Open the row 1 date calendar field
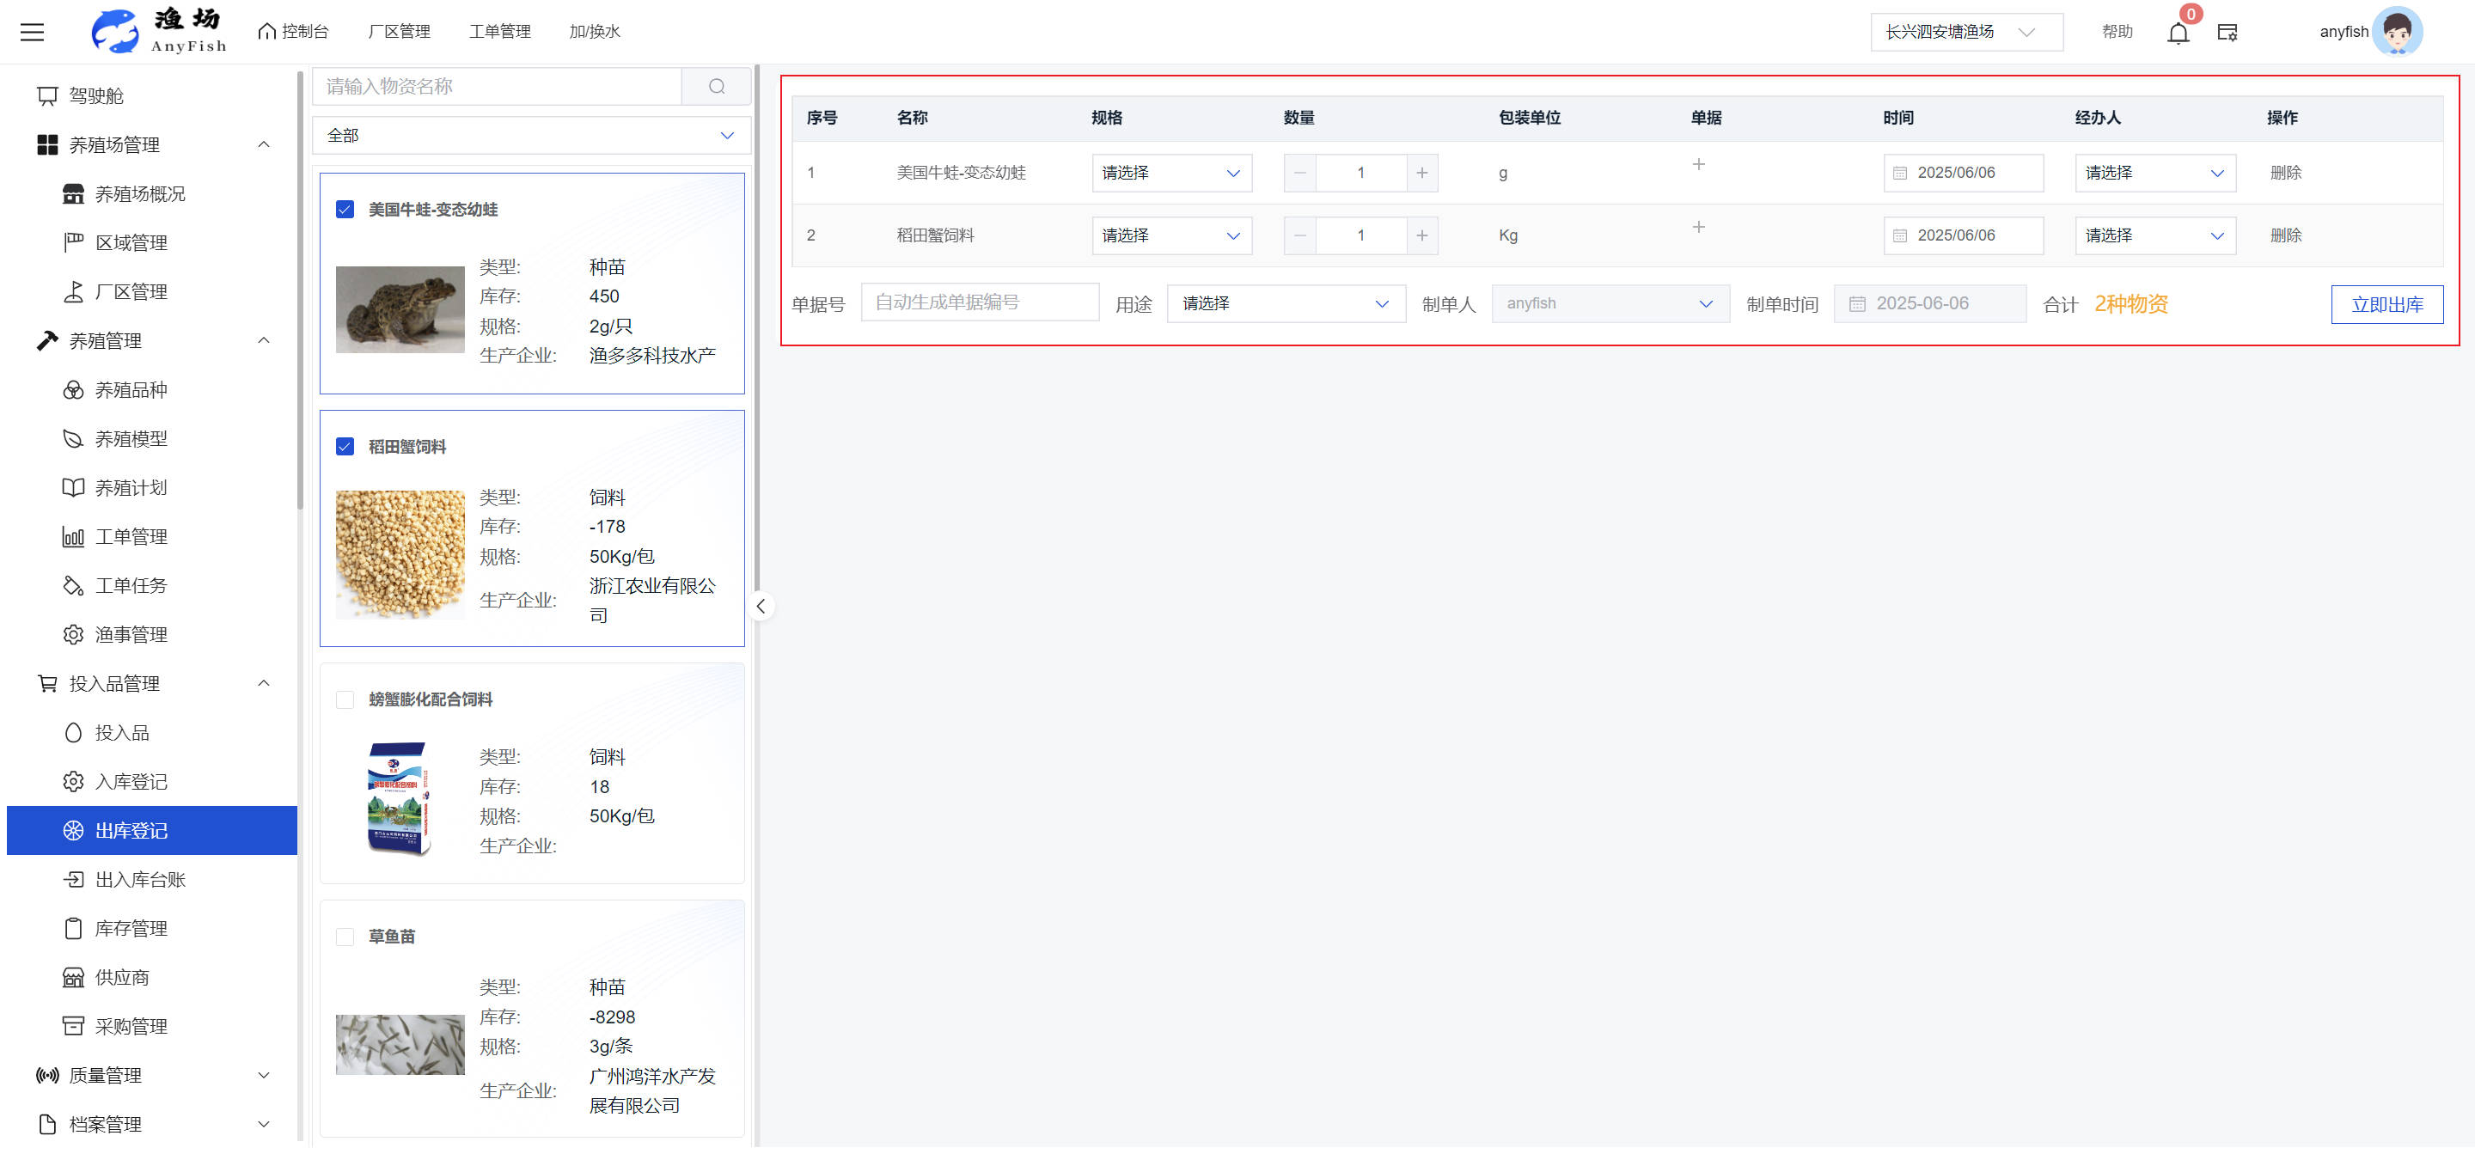 (x=1962, y=173)
